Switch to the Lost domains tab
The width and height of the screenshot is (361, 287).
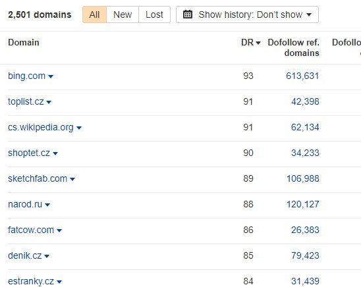[154, 14]
